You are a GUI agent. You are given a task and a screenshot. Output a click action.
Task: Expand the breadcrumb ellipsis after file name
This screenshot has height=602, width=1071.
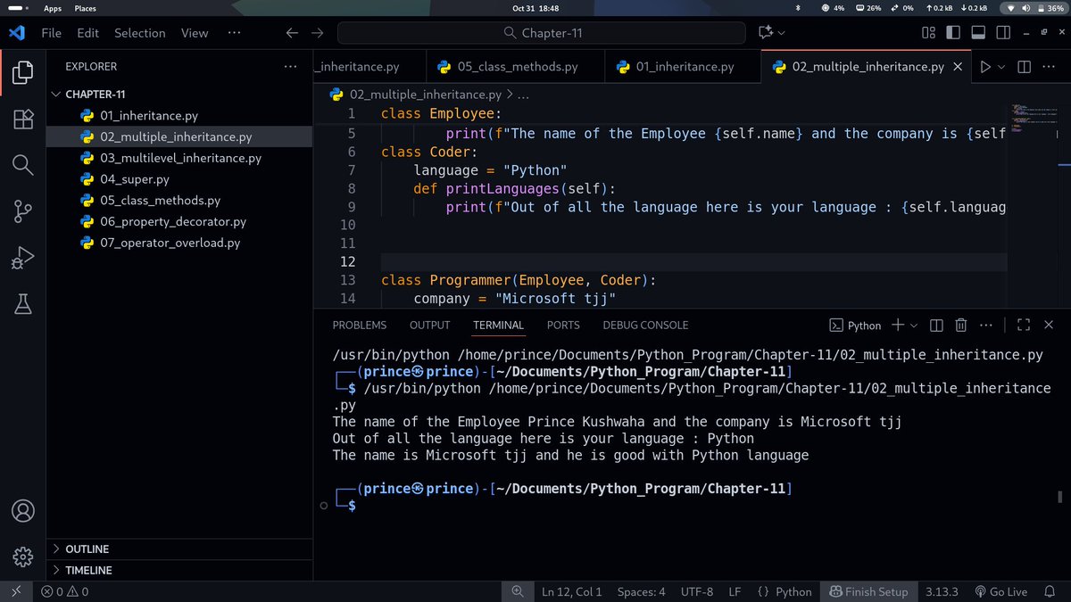coord(523,94)
